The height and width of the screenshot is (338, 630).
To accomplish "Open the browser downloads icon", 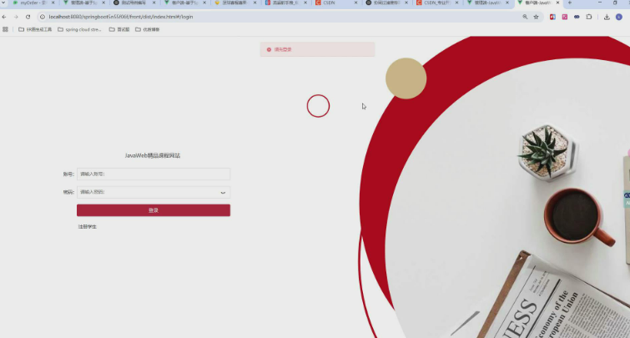I will tap(607, 17).
